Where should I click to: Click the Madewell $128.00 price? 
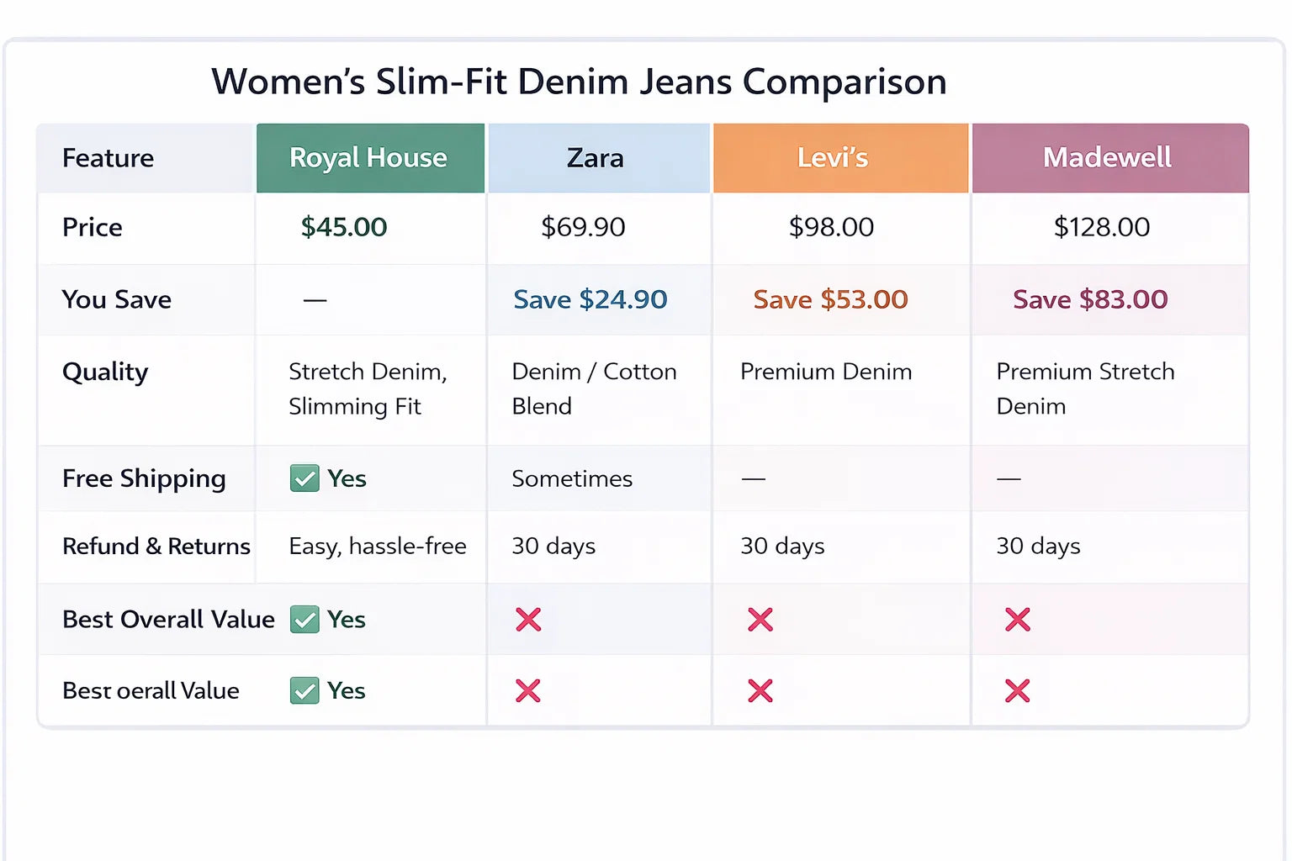click(1102, 227)
